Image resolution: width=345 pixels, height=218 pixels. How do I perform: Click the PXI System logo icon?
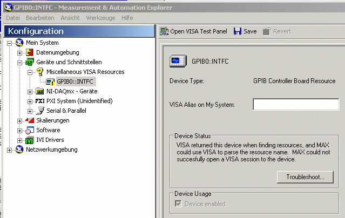tap(40, 101)
